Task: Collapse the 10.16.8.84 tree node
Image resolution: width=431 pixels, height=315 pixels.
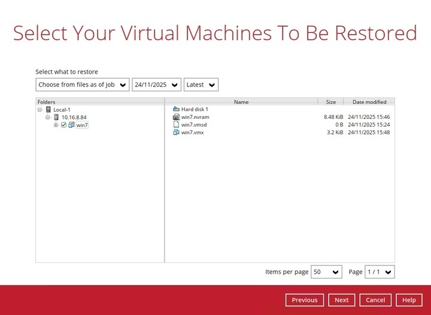Action: (48, 117)
